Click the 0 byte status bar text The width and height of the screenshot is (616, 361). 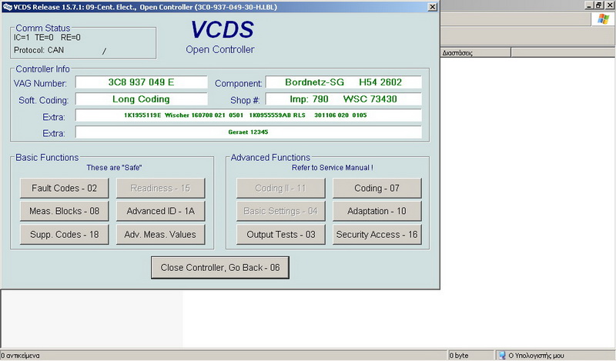click(x=459, y=356)
